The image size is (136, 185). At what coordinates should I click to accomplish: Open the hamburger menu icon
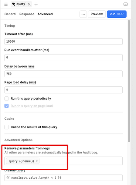6,4
